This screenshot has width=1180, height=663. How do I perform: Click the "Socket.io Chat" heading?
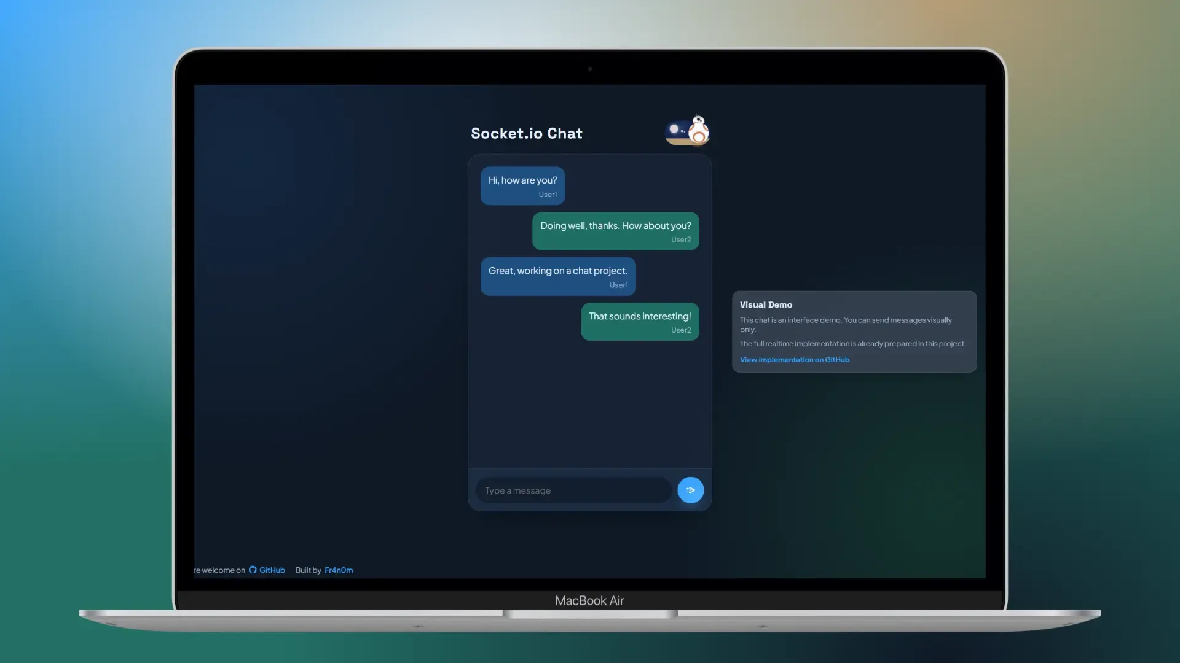tap(527, 133)
